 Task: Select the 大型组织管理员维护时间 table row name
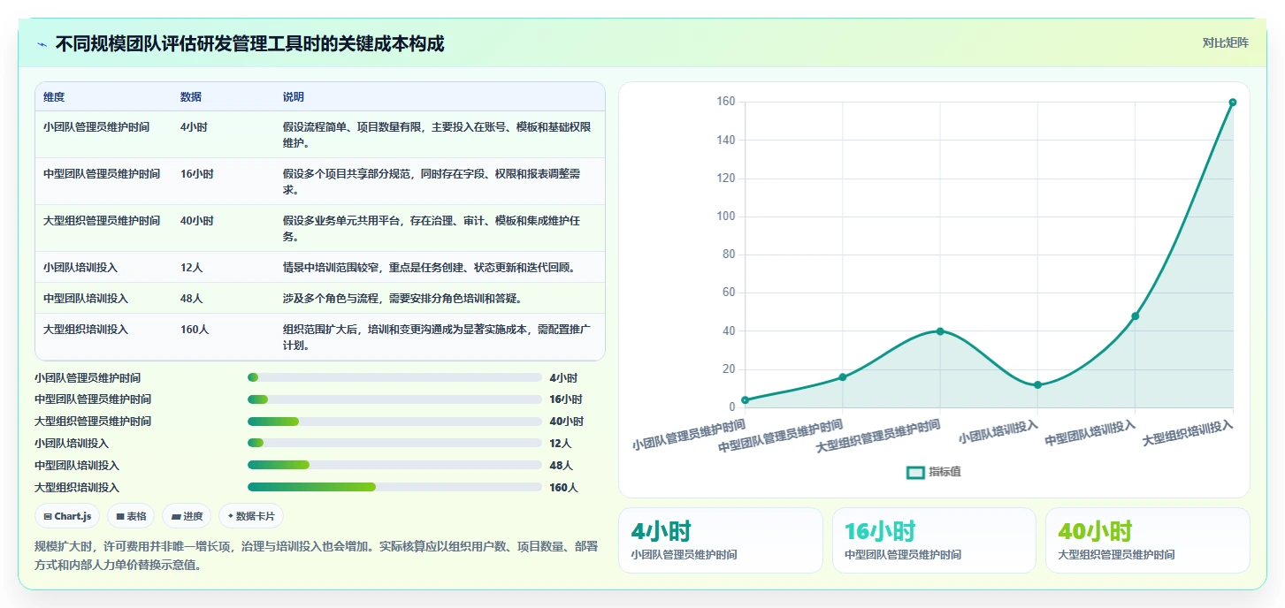102,221
